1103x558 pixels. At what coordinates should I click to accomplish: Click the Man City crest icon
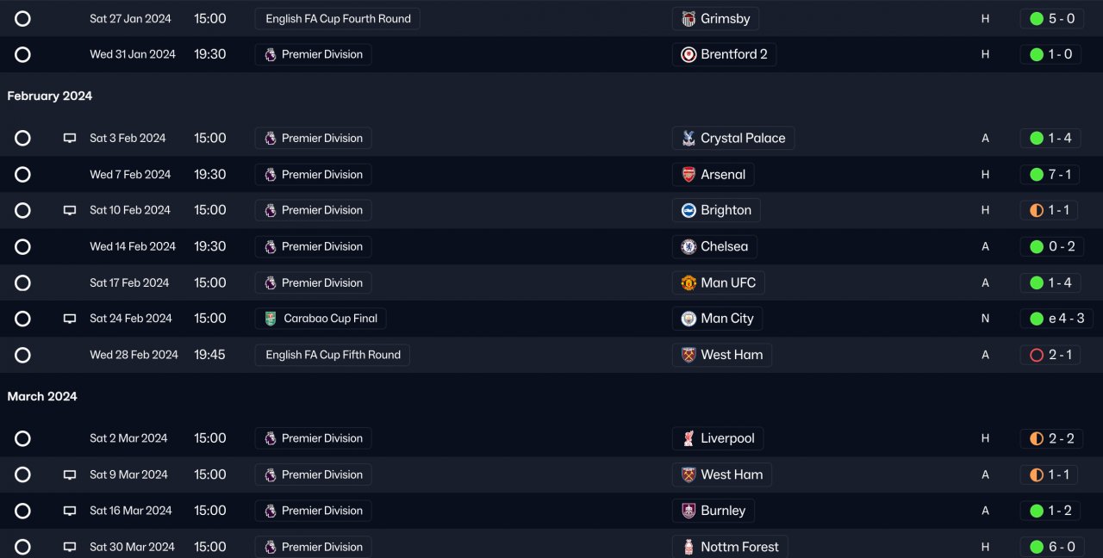[x=689, y=319]
